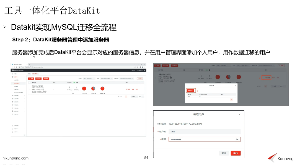Viewport: 300px width, 165px height.
Task: Click the sidebar collapse icon at bottom
Action: point(24,135)
